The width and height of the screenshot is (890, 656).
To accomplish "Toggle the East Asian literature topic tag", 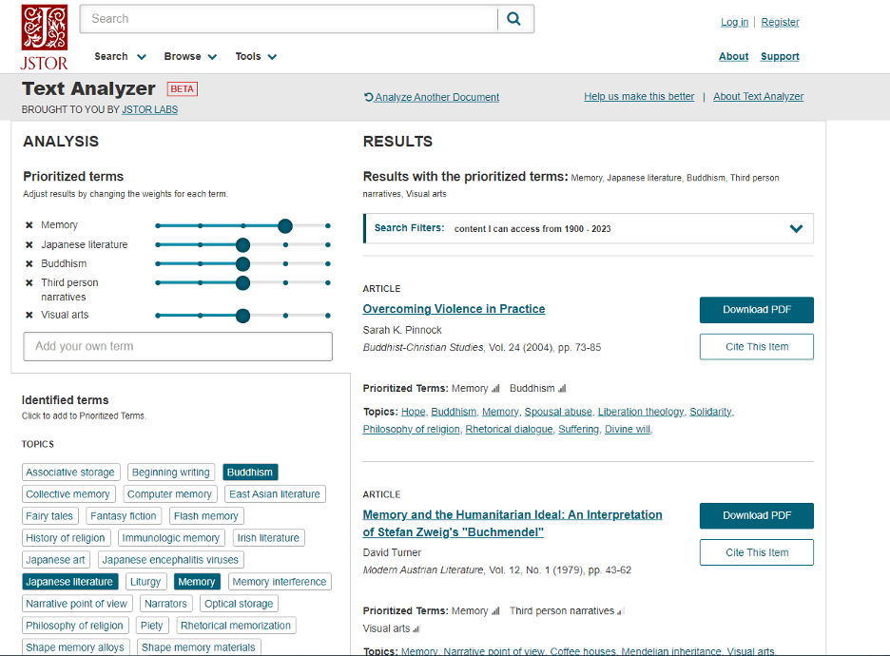I will pos(275,494).
